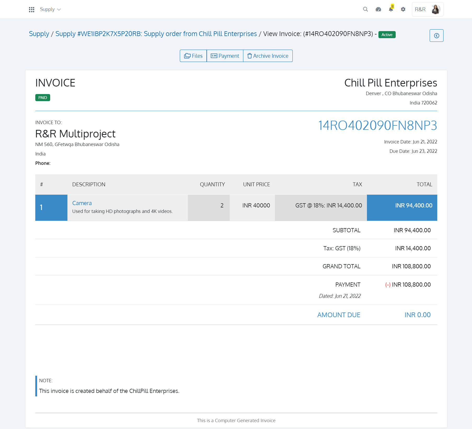
Task: Click GST @ 18%: INR 14,400.00 tax cell
Action: coord(321,208)
